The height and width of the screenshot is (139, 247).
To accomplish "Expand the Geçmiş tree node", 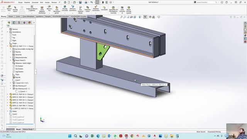I will (10, 52).
